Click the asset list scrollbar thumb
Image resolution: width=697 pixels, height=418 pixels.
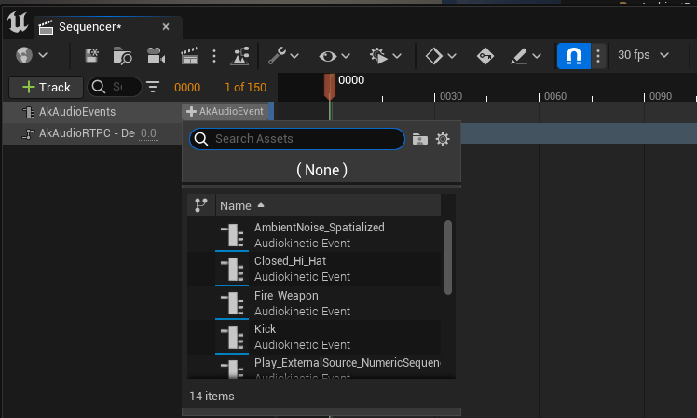tap(448, 258)
